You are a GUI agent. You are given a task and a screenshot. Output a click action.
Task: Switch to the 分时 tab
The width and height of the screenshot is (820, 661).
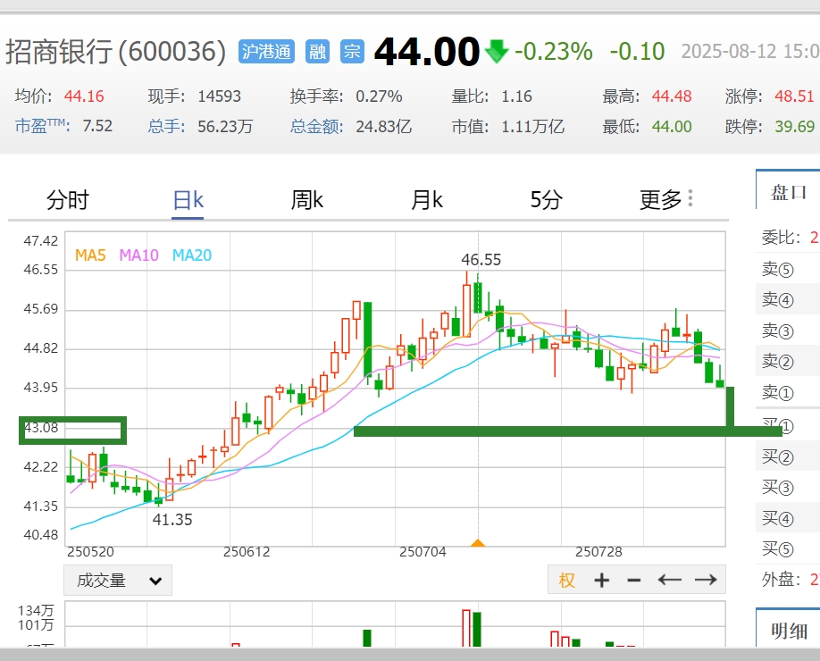[68, 200]
